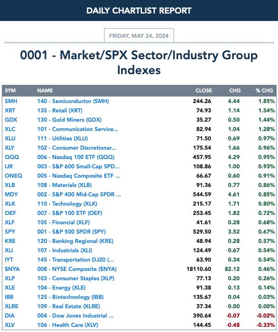Open 106 - Health Care (XLV) link
278x332 pixels.
(68, 325)
